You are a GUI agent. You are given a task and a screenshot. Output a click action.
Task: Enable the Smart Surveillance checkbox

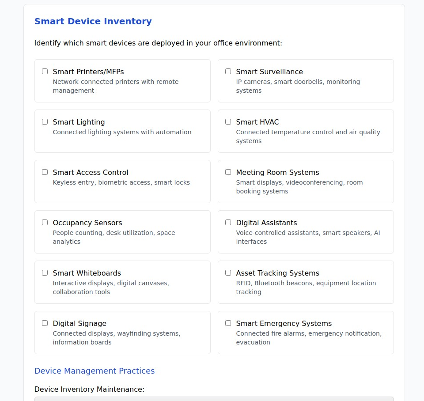(x=228, y=72)
